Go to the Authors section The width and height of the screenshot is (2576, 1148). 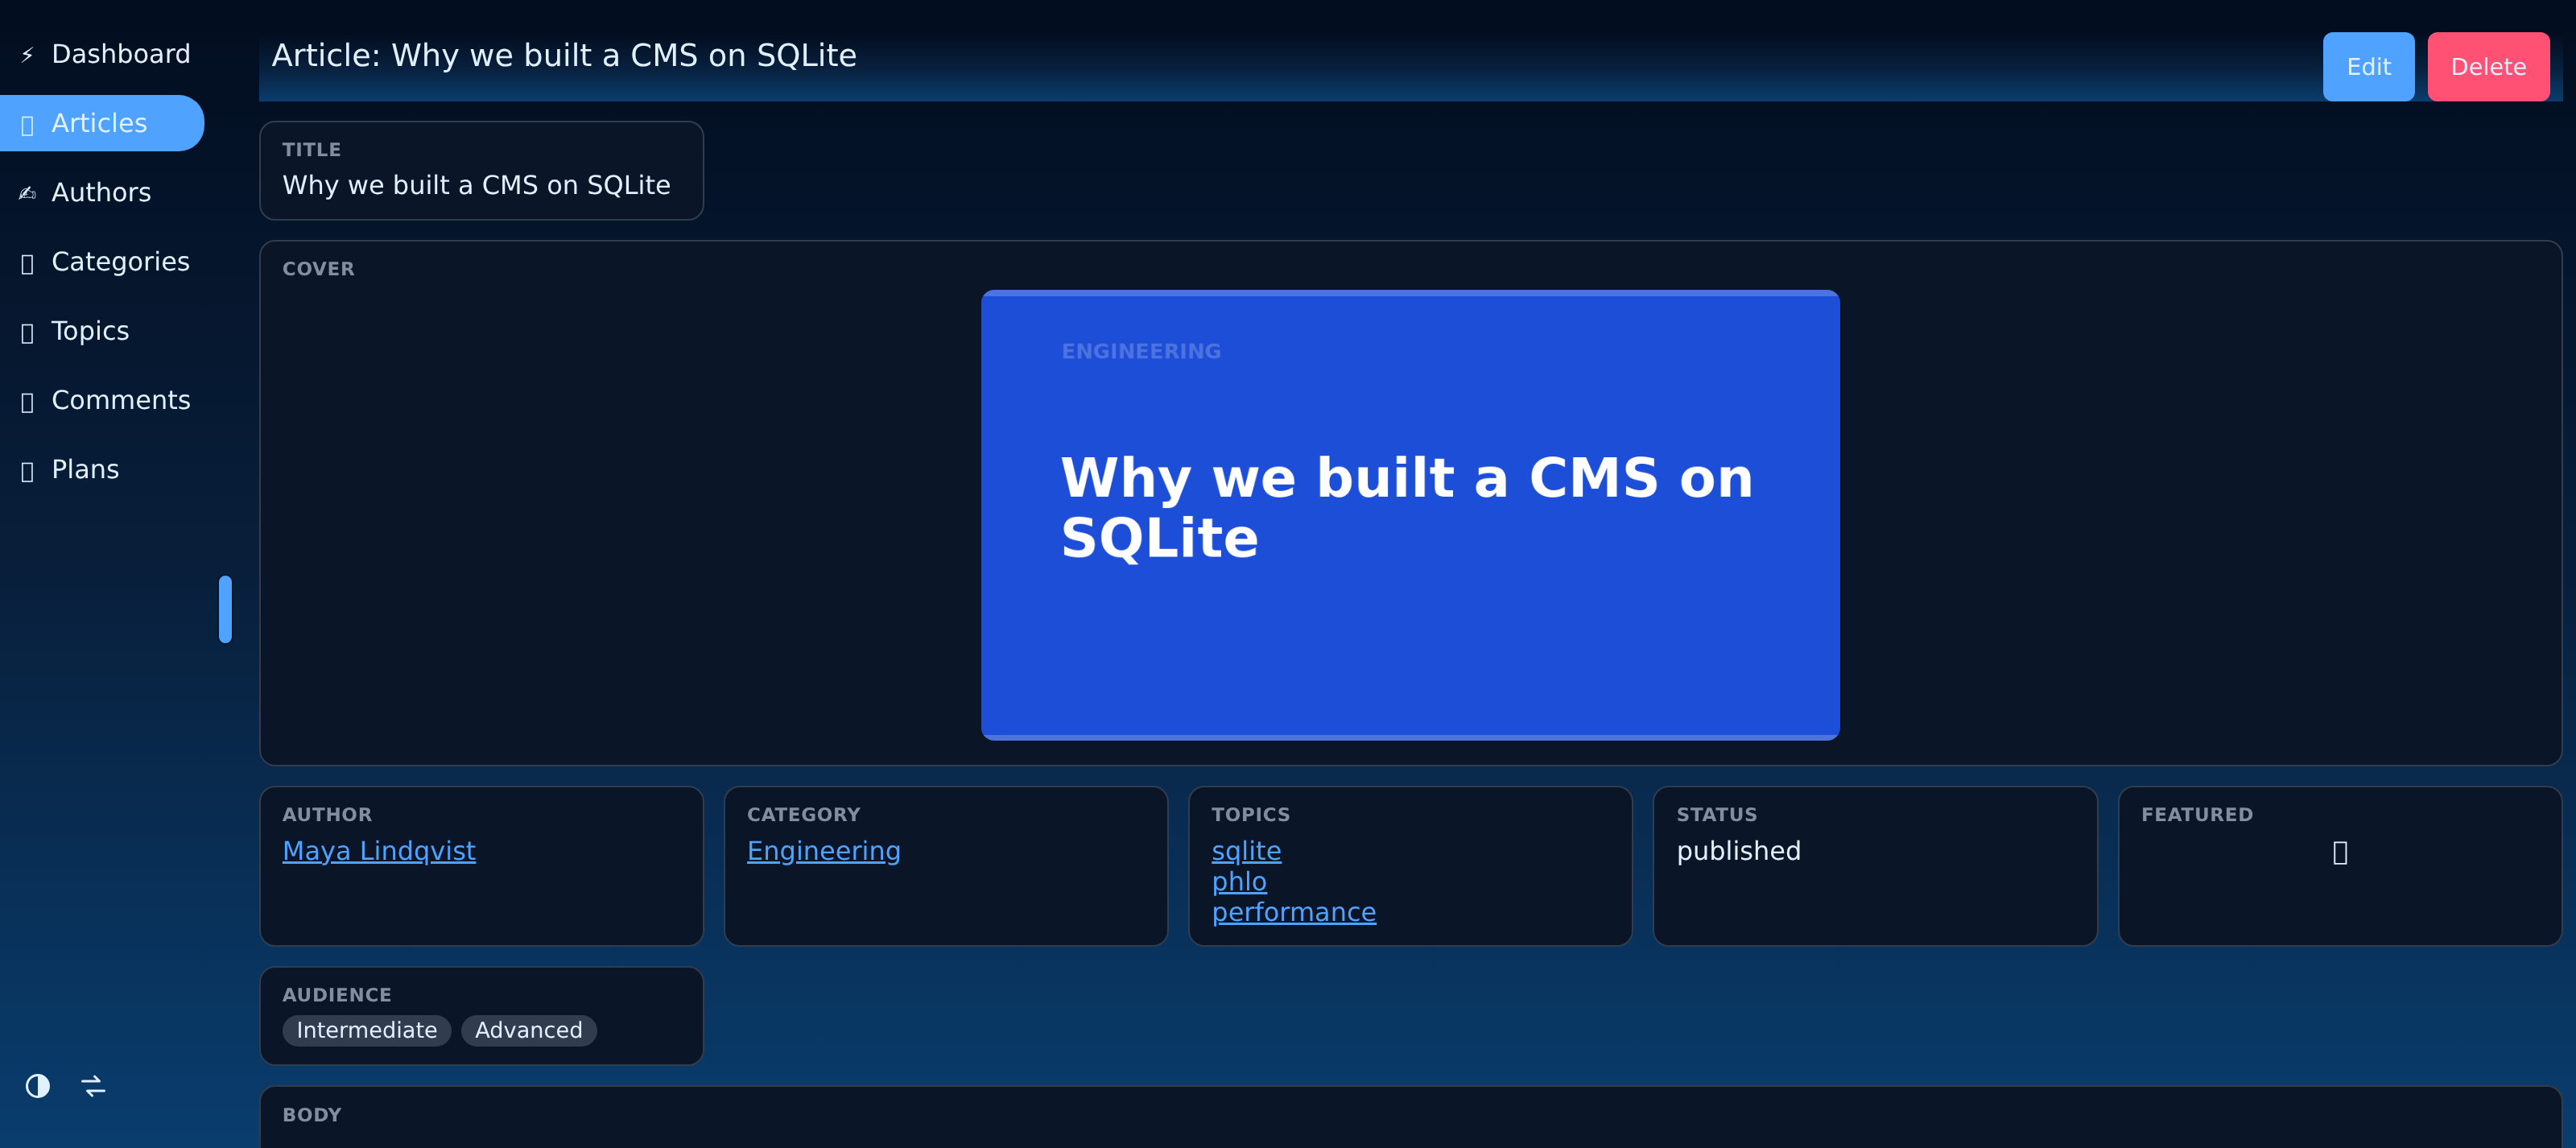click(x=101, y=192)
